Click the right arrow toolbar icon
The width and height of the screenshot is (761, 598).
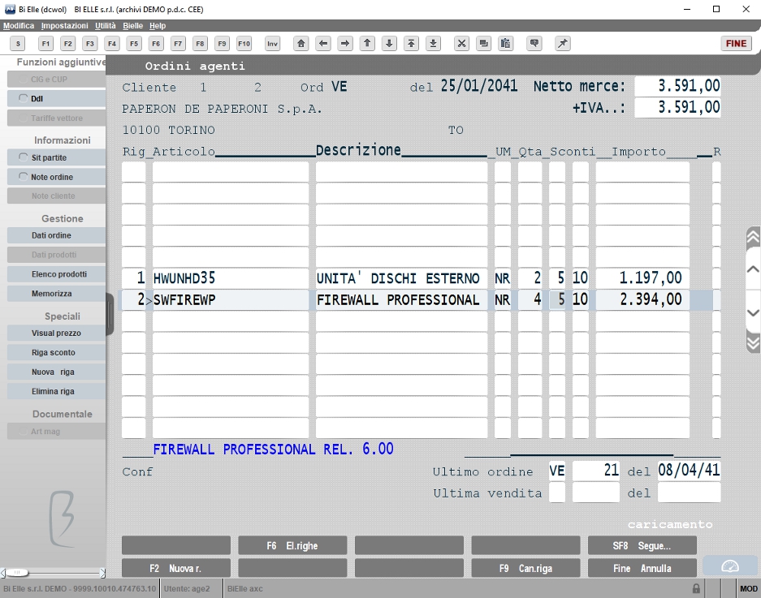[345, 44]
